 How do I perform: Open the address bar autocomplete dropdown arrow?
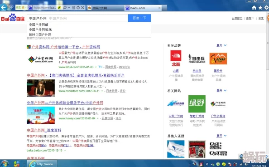(x=69, y=8)
